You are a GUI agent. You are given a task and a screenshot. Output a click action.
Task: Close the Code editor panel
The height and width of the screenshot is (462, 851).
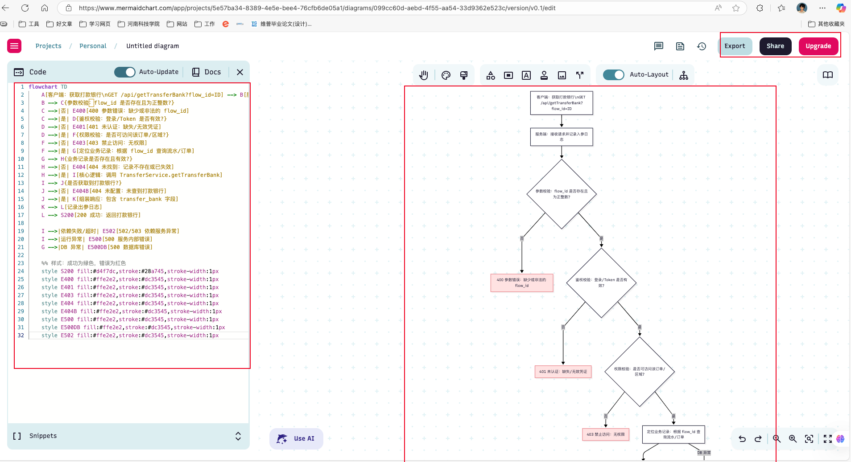240,72
